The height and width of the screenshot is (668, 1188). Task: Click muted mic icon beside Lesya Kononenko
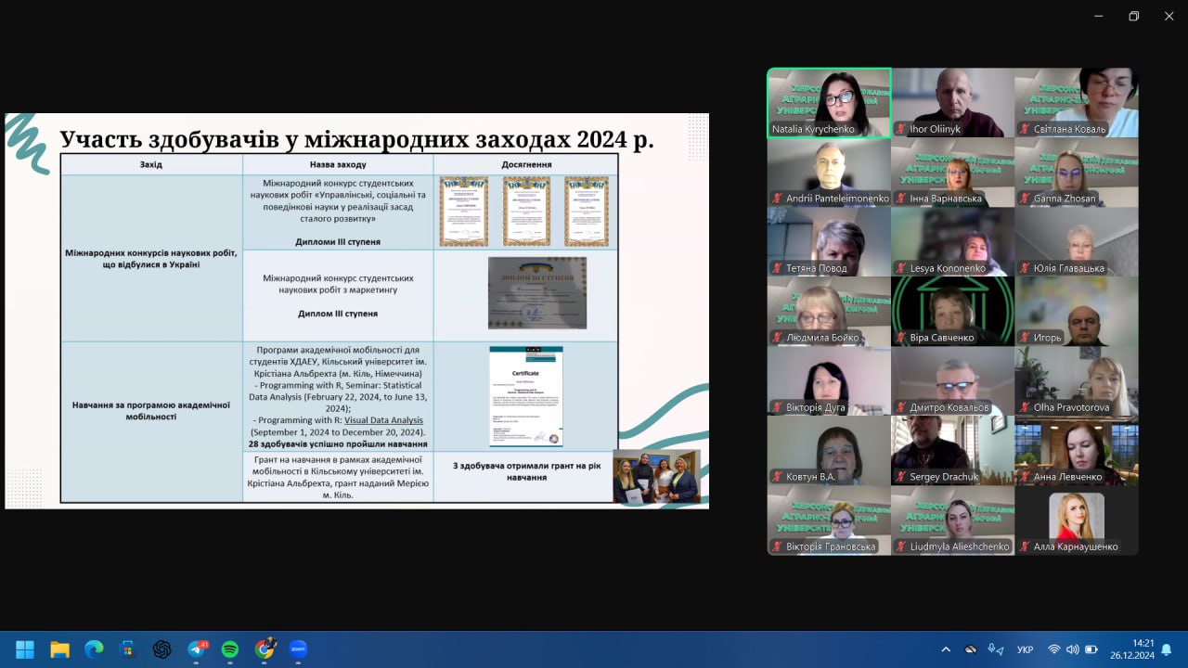tap(901, 268)
